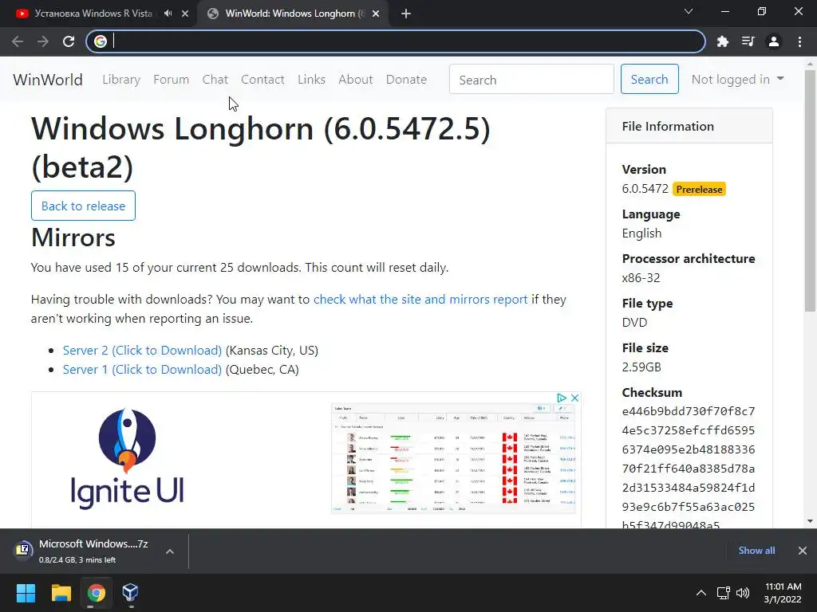Close the WinWorld Longhorn tab

click(x=376, y=14)
